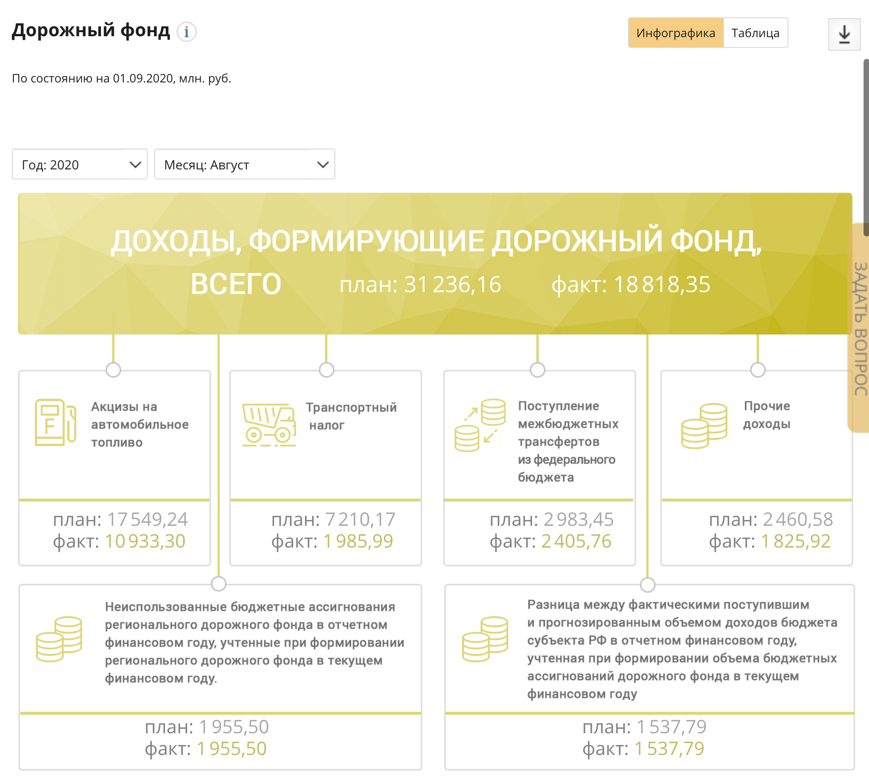Viewport: 869px width, 779px height.
Task: Open the Месяц: Август dropdown
Action: (244, 164)
